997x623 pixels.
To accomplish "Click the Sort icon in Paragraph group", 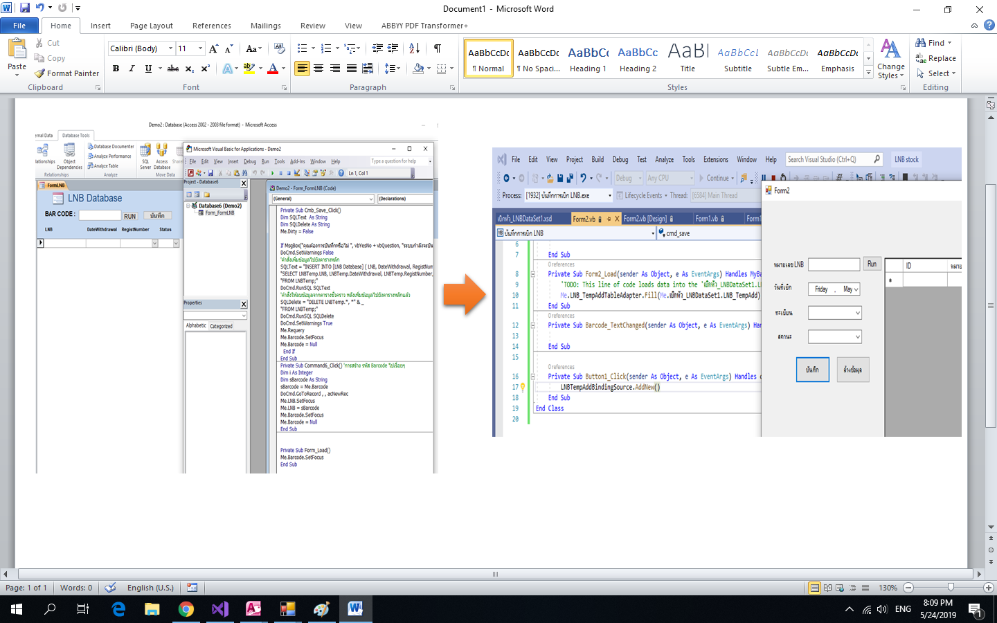I will [414, 48].
